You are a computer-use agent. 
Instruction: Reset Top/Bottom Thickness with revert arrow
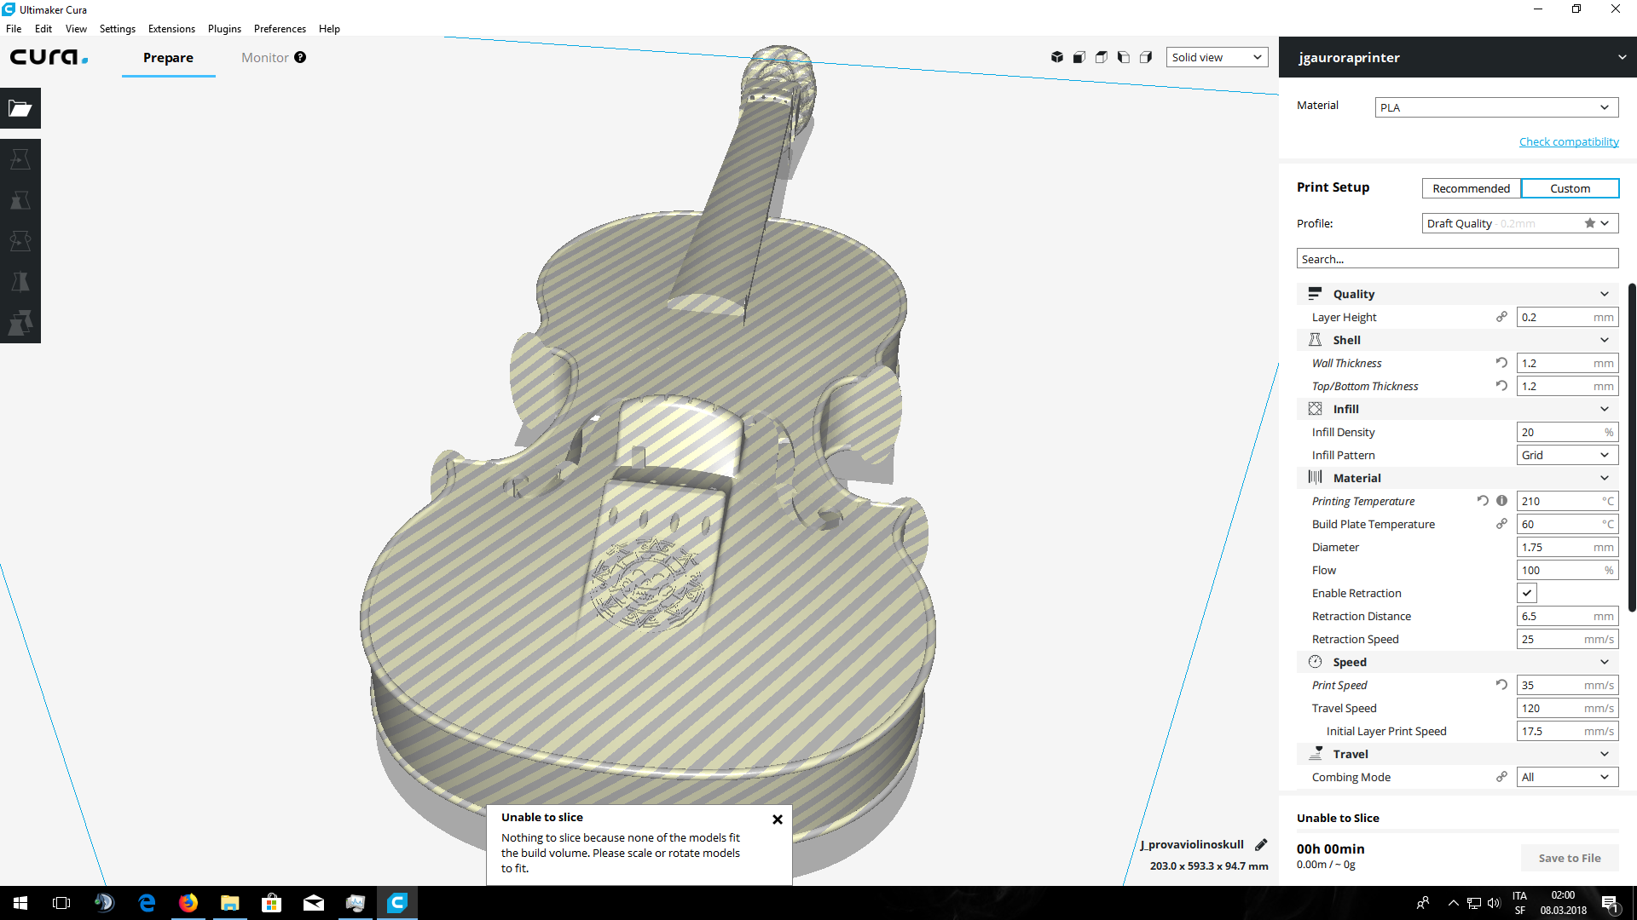coord(1501,386)
